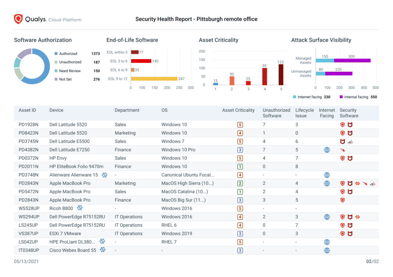The height and width of the screenshot is (277, 393).
Task: Click the gear badge beside Cisco Webex Board 55
Action: tap(102, 250)
